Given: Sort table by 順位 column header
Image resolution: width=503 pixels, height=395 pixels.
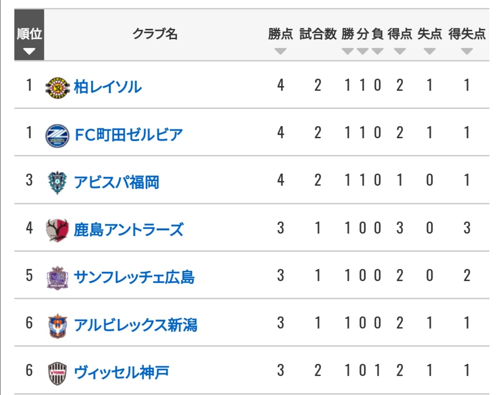Looking at the screenshot, I should coord(29,34).
